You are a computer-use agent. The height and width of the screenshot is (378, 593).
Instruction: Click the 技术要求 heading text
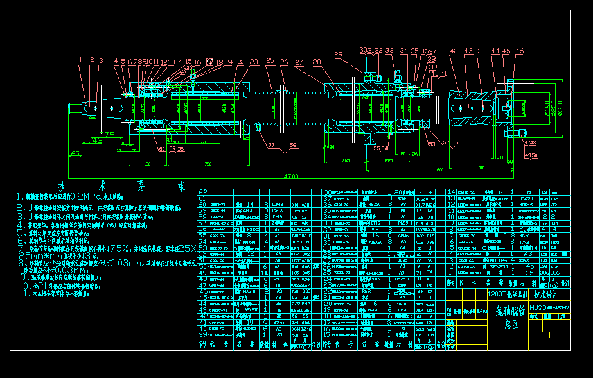coord(121,185)
